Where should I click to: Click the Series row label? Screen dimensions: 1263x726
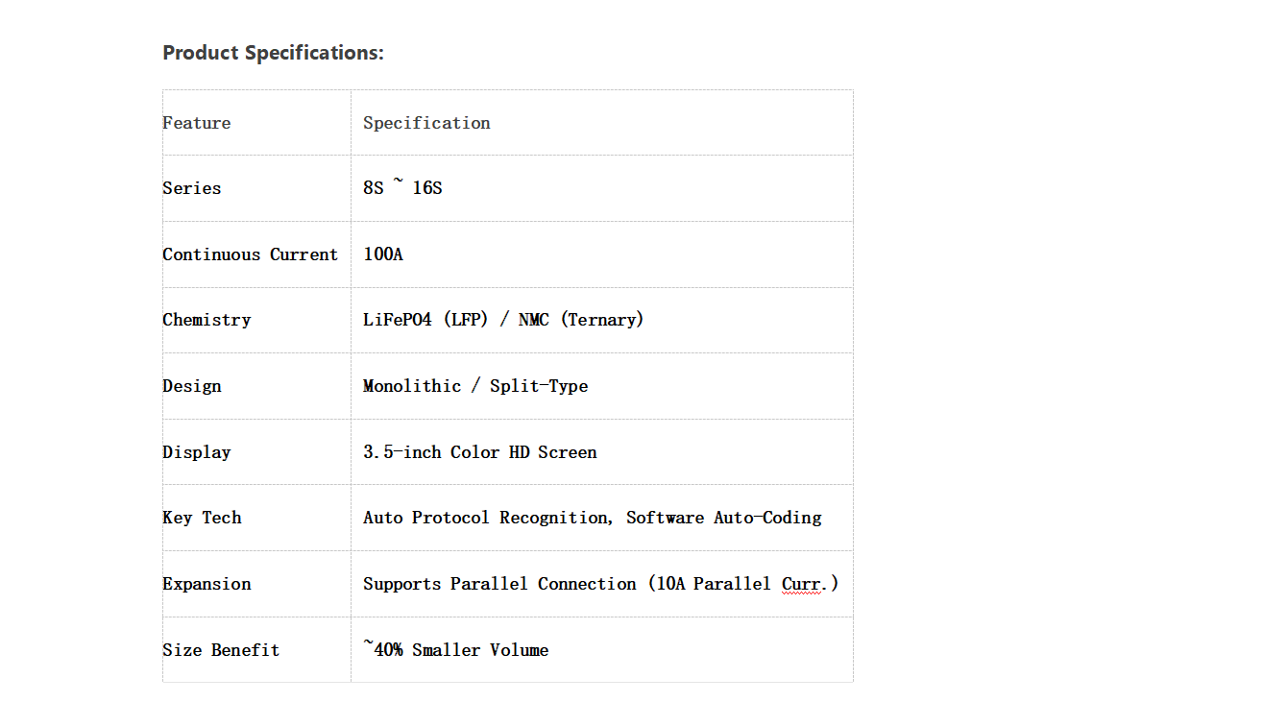192,188
